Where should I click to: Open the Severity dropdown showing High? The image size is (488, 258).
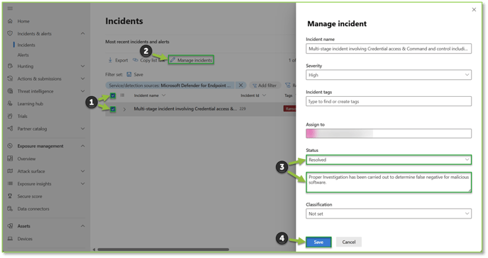coord(389,75)
